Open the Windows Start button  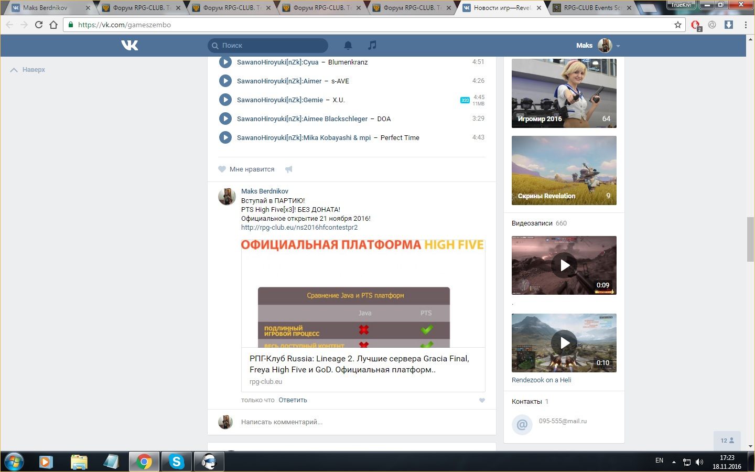click(x=14, y=462)
